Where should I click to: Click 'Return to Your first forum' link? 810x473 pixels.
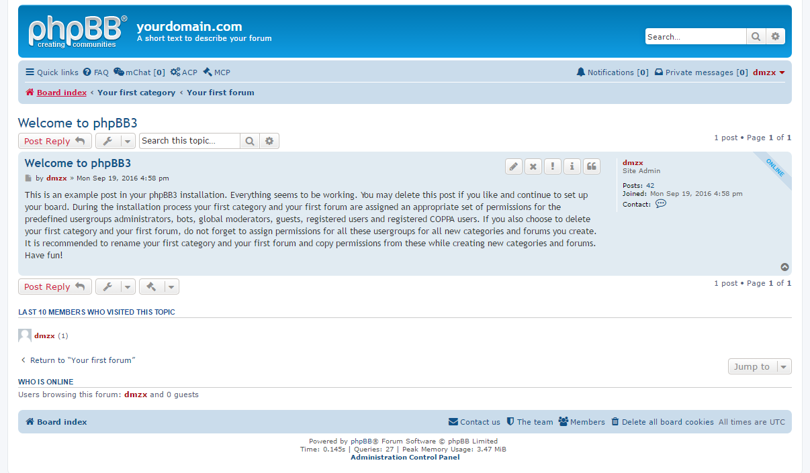point(77,360)
